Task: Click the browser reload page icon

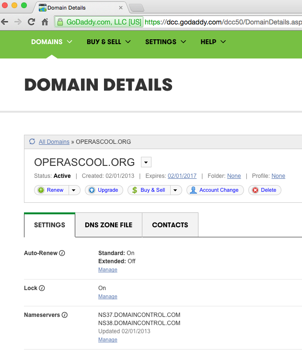Action: click(x=32, y=22)
